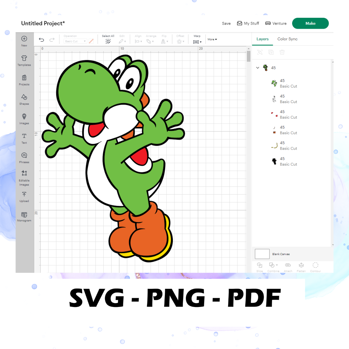The image size is (349, 349).
Task: Open the Operation Basic Cut dropdown
Action: coord(75,41)
